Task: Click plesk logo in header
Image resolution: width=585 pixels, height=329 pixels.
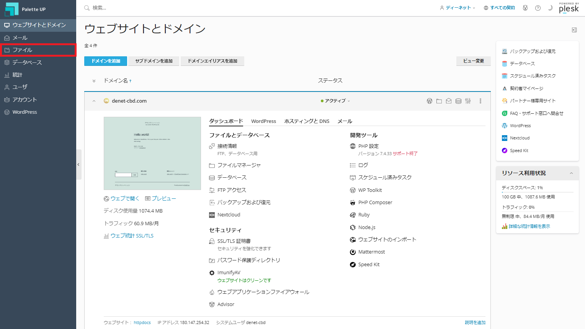Action: (x=569, y=8)
